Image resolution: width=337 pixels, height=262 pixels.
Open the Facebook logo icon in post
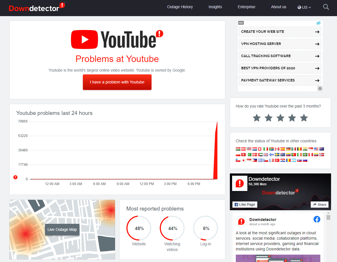pos(317,219)
